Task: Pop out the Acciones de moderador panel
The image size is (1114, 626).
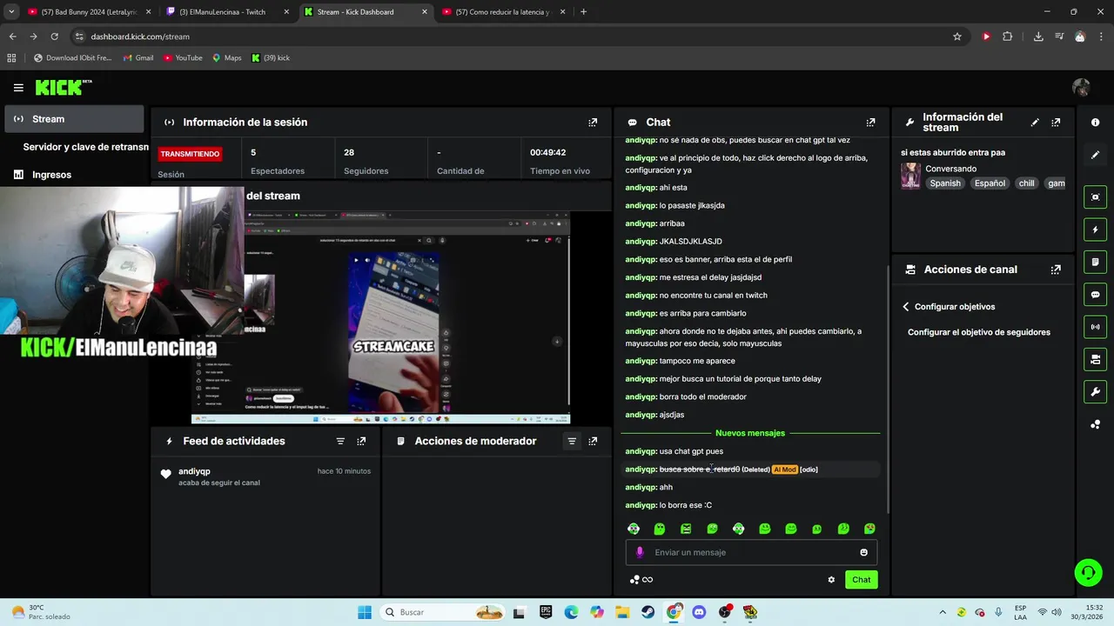Action: 593,441
